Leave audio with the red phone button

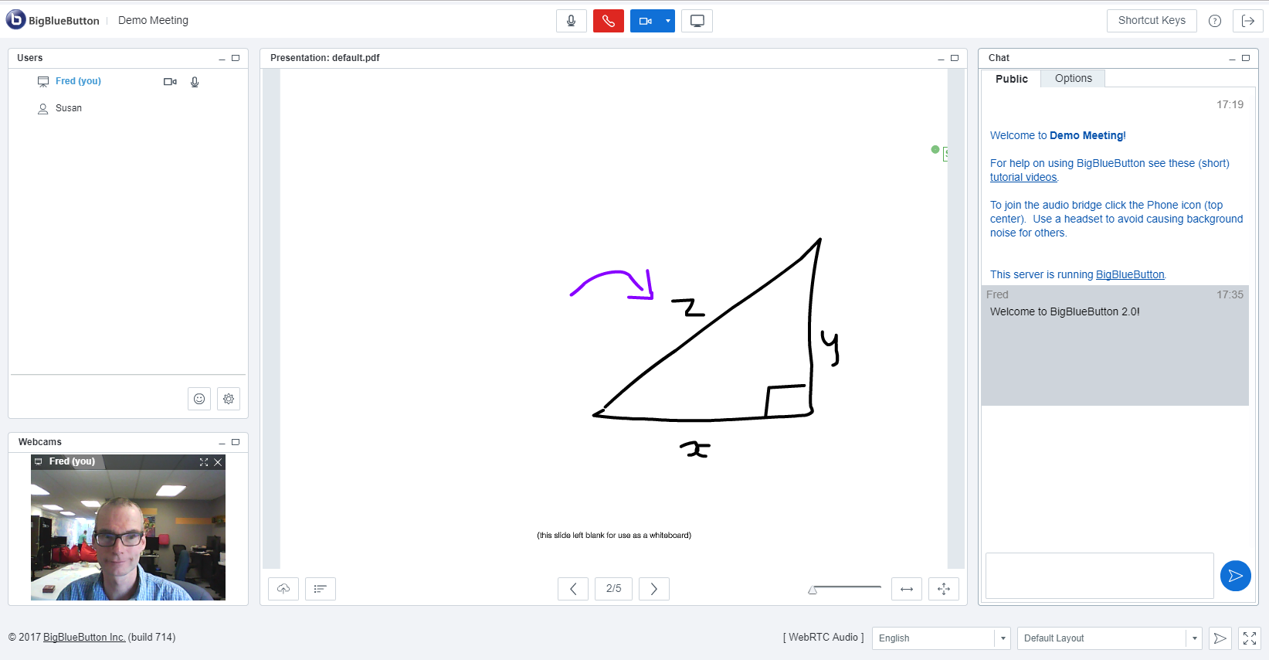[x=608, y=21]
